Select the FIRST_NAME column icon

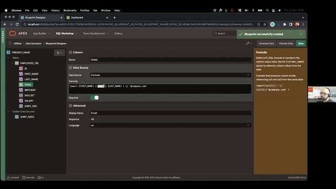(21, 74)
